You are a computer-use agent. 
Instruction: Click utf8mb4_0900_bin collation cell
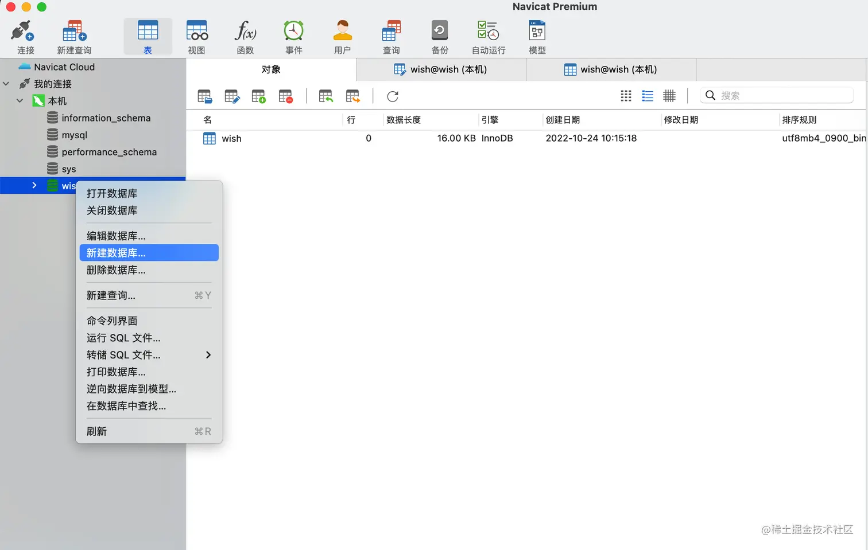click(824, 138)
